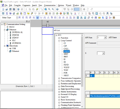Screen dimensions: 120x109
Task: Select the SRET instruction
Action: 66,54
